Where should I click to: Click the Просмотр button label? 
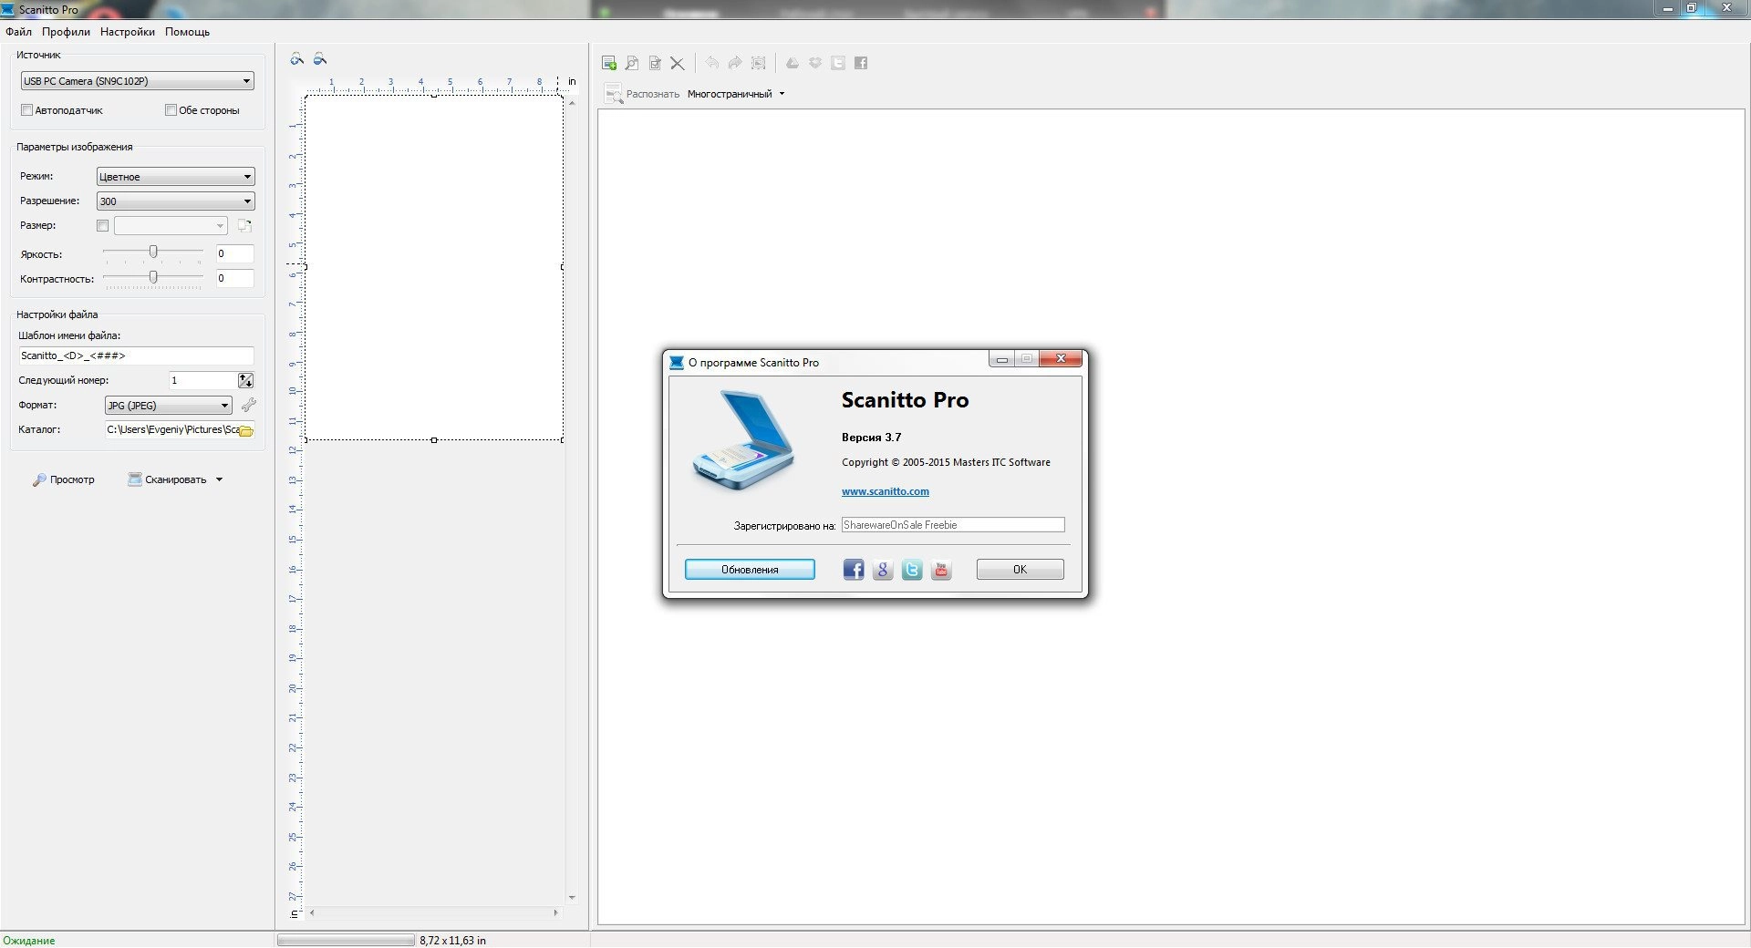point(72,479)
